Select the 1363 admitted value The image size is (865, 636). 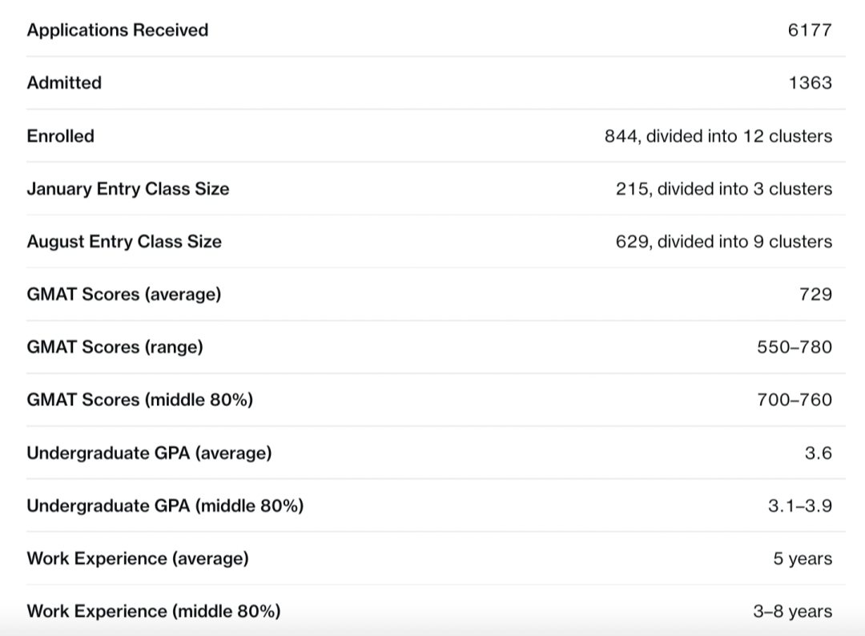810,83
